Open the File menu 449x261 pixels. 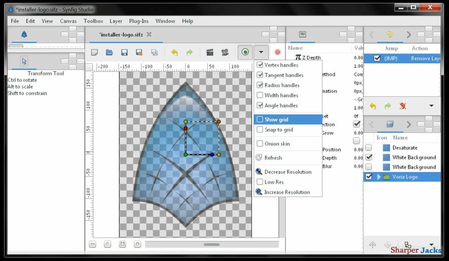pyautogui.click(x=15, y=21)
